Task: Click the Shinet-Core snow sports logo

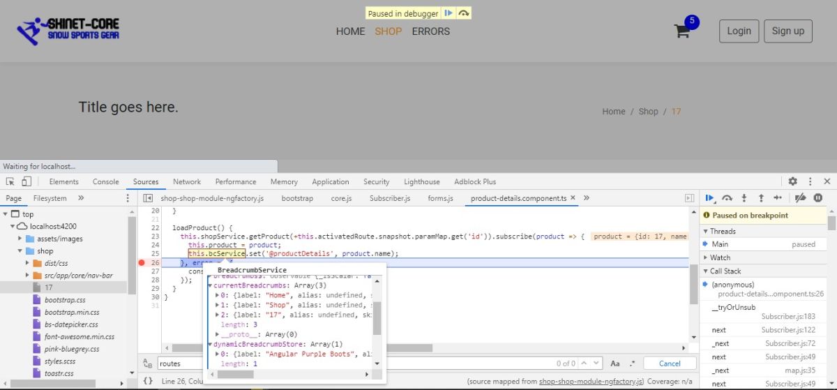Action: pyautogui.click(x=68, y=30)
